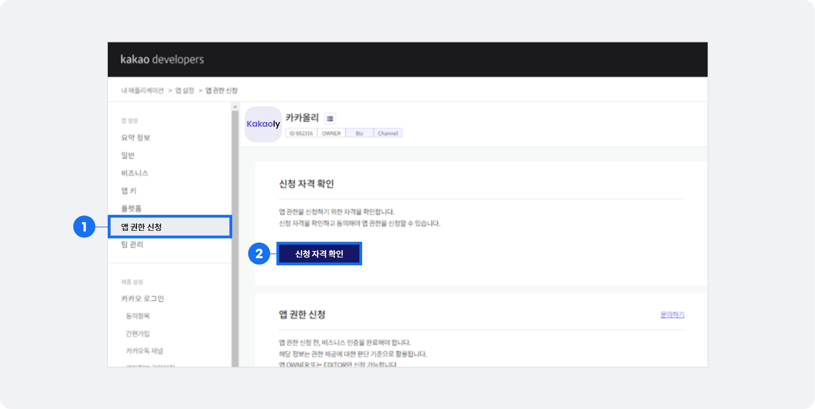Image resolution: width=815 pixels, height=409 pixels.
Task: Open 요약 정보 in the sidebar
Action: coord(135,138)
